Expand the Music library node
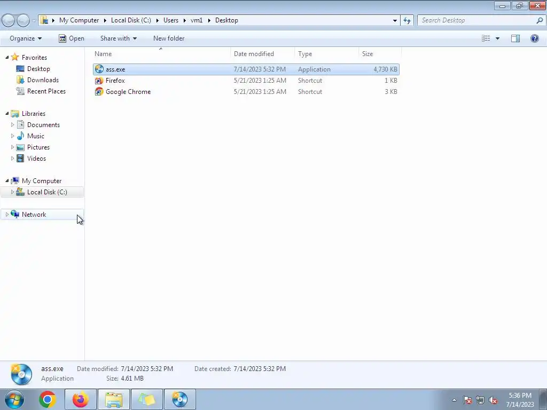Screen dimensions: 547x410 13,136
